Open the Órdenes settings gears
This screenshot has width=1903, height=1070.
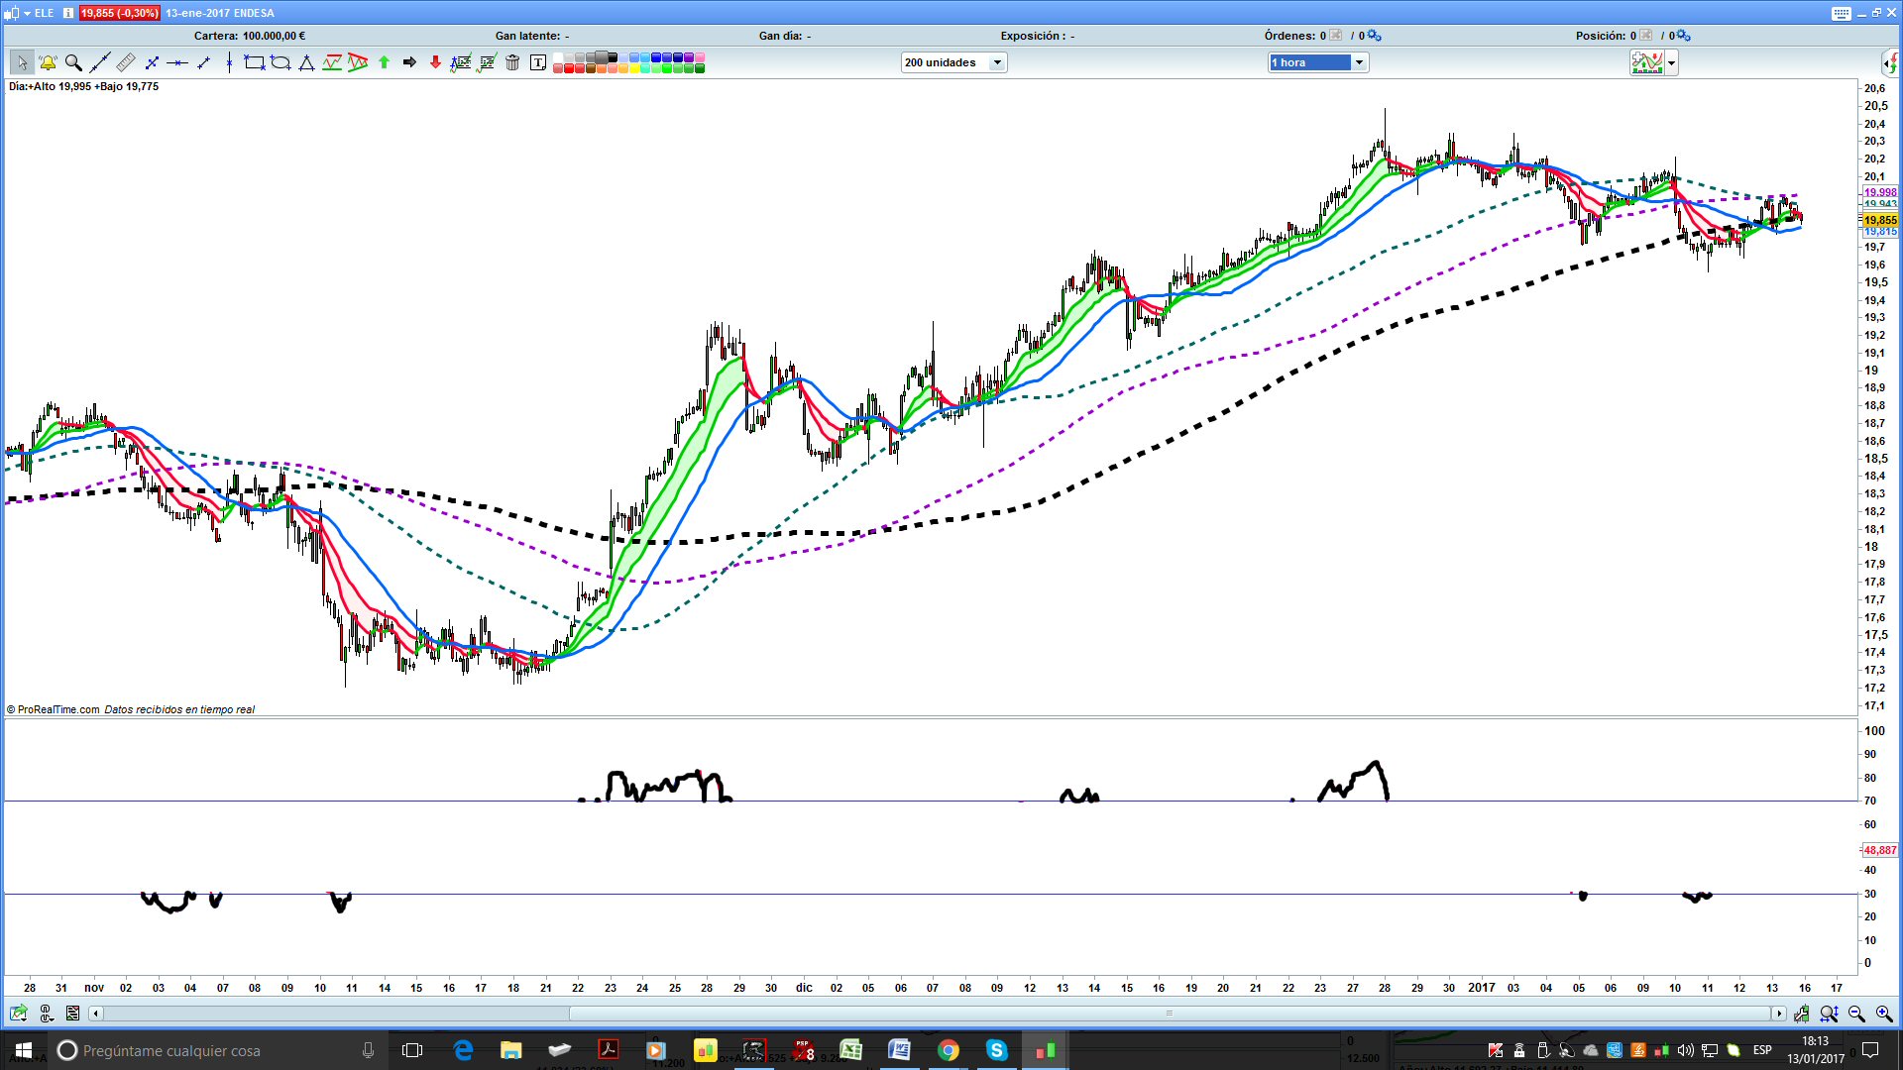point(1374,36)
